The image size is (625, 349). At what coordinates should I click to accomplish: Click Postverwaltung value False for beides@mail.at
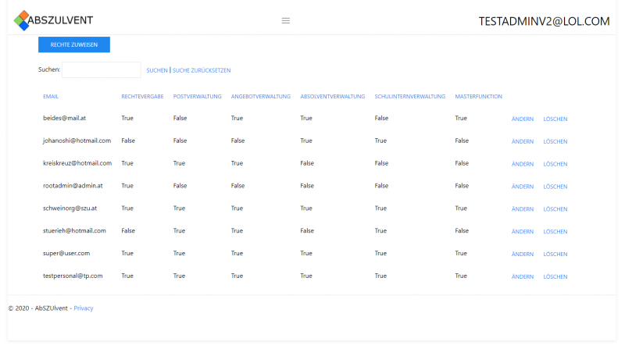pos(180,118)
